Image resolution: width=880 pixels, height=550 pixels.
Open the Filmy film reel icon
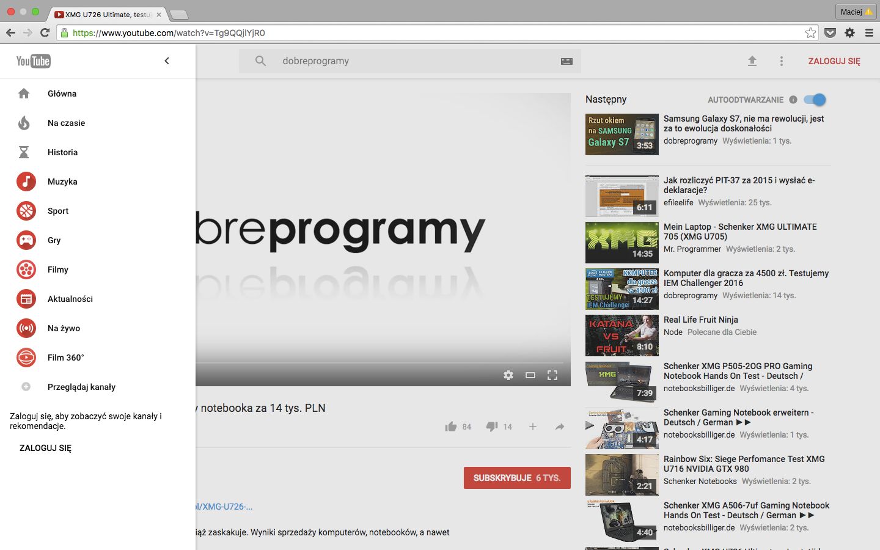26,269
